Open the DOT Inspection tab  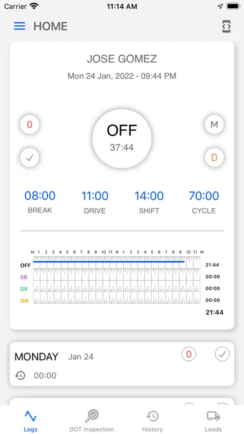[x=91, y=421]
